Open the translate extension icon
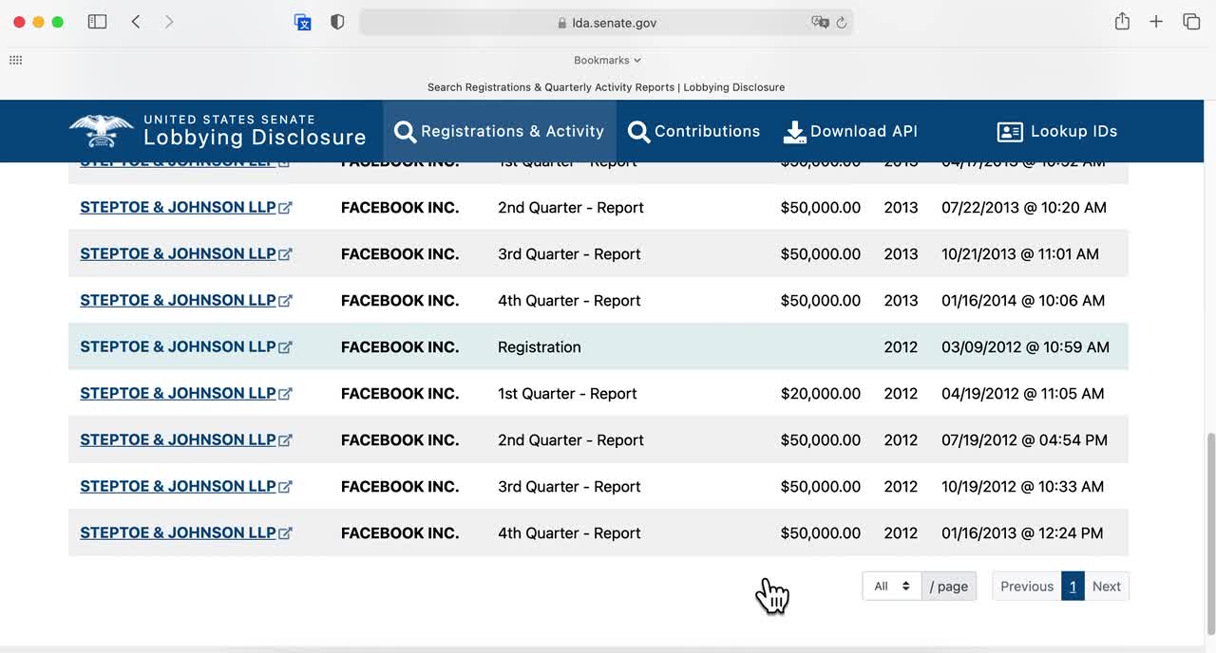The image size is (1216, 653). coord(303,22)
